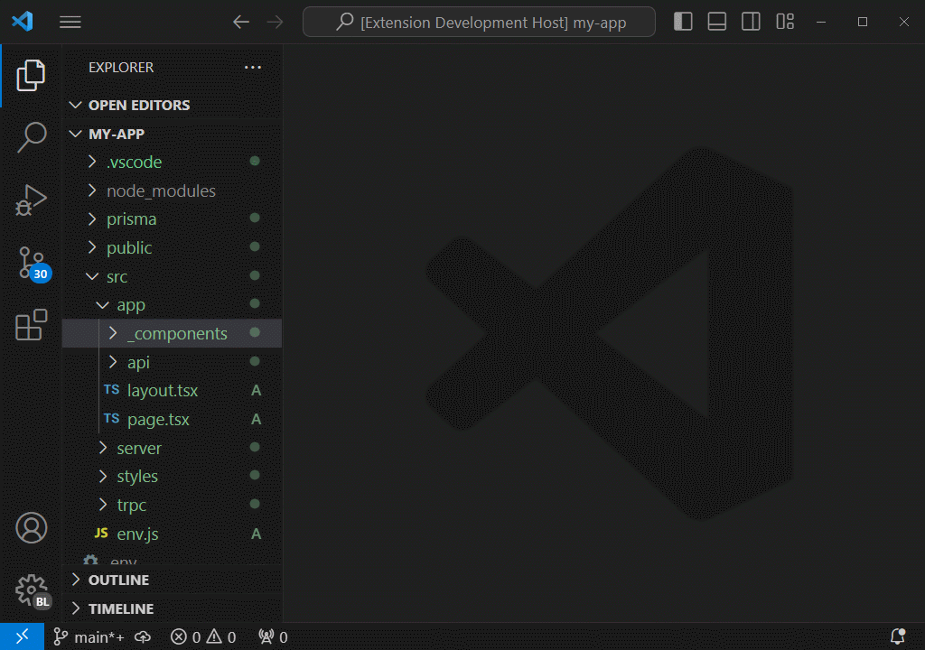
Task: Click the main*+ branch indicator
Action: pyautogui.click(x=89, y=637)
